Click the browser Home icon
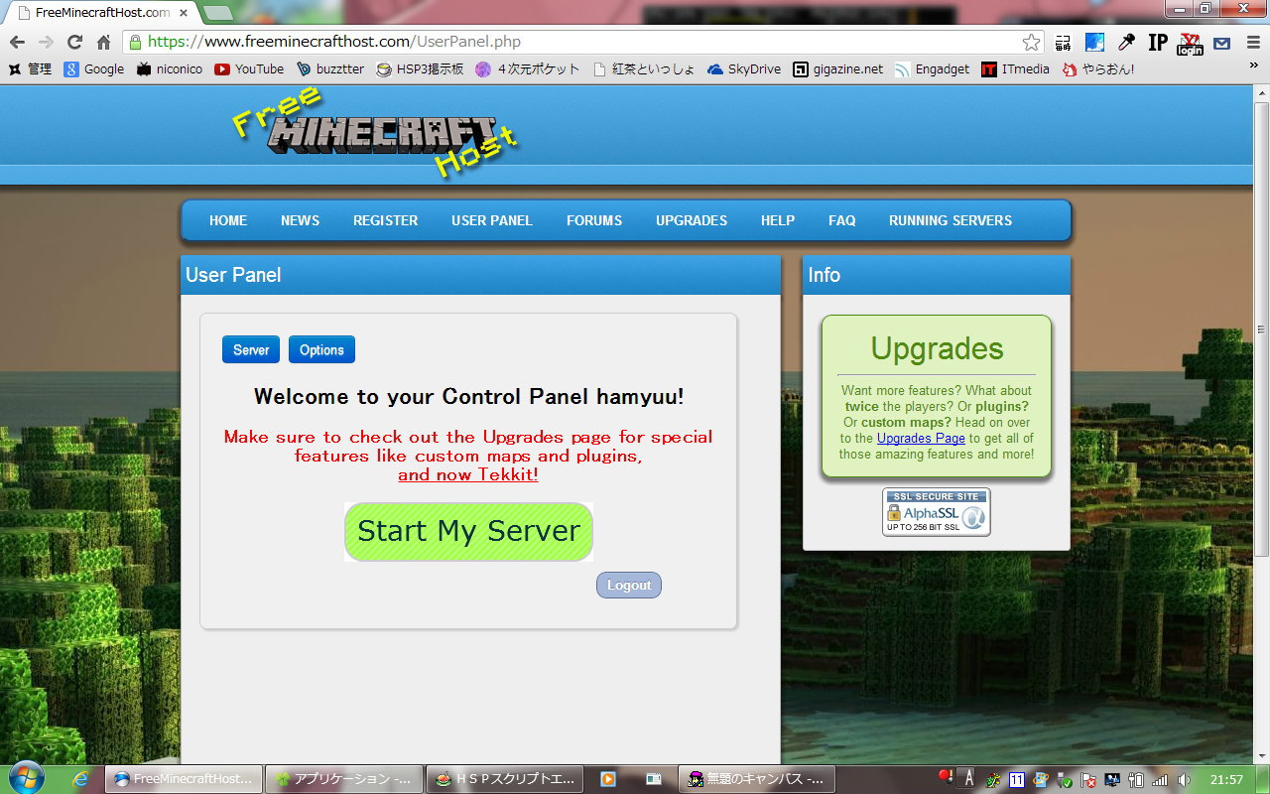The height and width of the screenshot is (794, 1270). pos(103,42)
